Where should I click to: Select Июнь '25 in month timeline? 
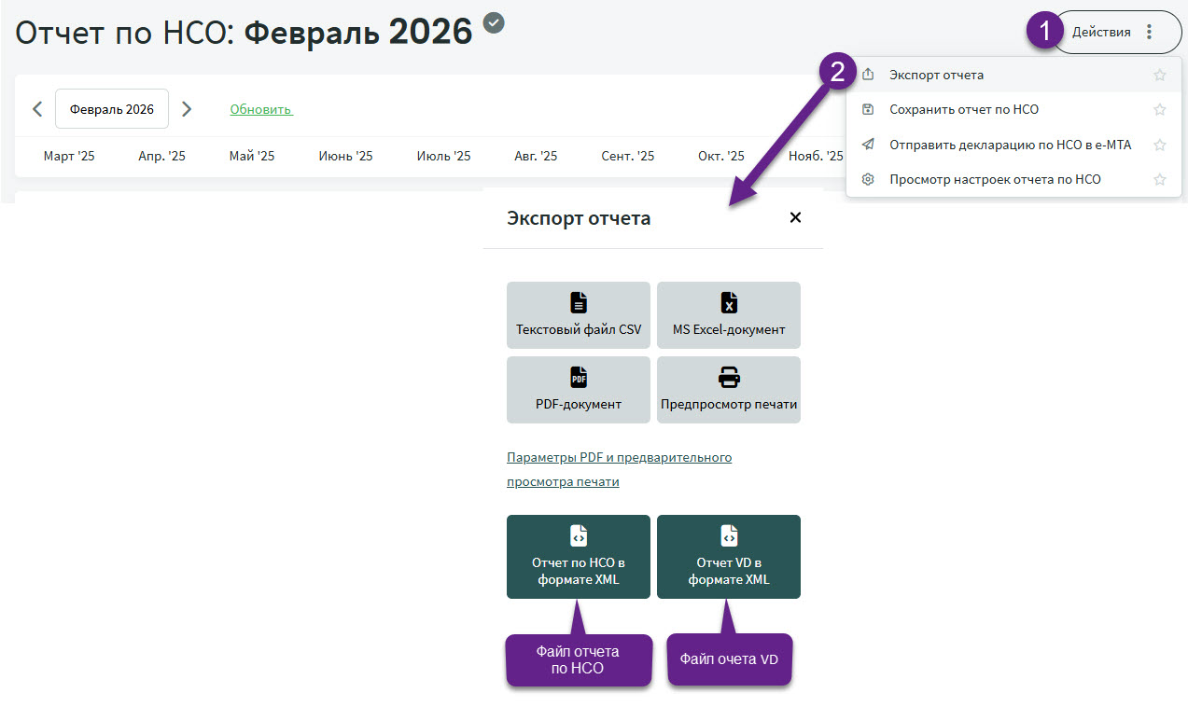(345, 156)
